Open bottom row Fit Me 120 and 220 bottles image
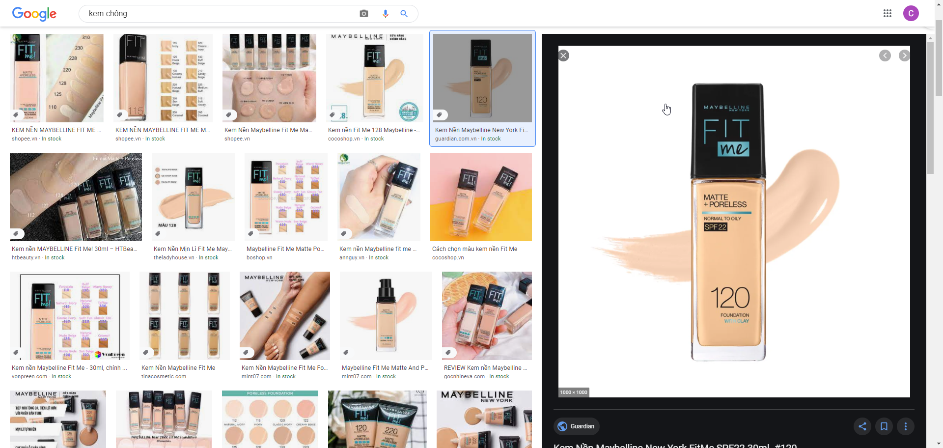The height and width of the screenshot is (448, 943). (377, 419)
